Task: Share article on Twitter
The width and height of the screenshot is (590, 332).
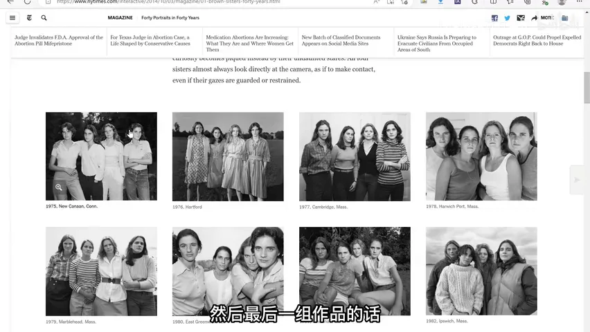Action: (507, 18)
